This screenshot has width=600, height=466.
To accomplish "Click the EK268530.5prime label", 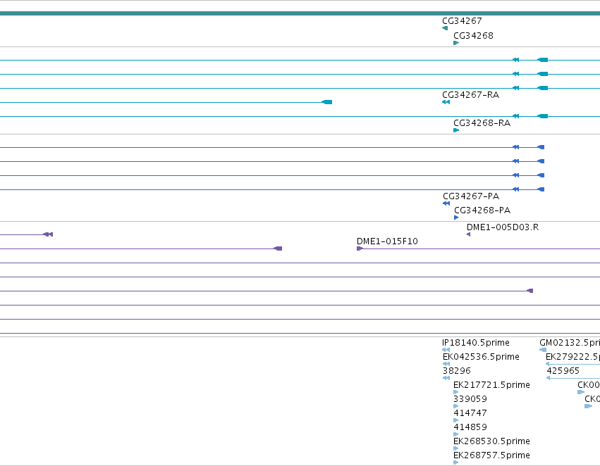I will point(491,441).
